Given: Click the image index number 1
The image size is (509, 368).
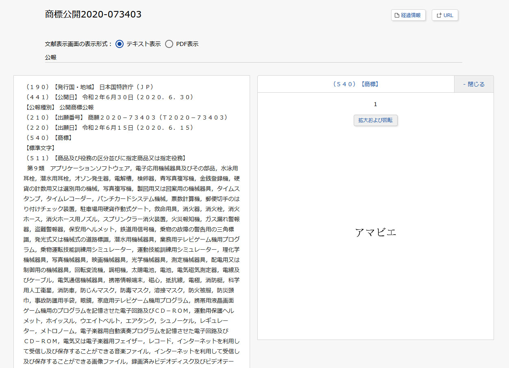Looking at the screenshot, I should pyautogui.click(x=375, y=104).
